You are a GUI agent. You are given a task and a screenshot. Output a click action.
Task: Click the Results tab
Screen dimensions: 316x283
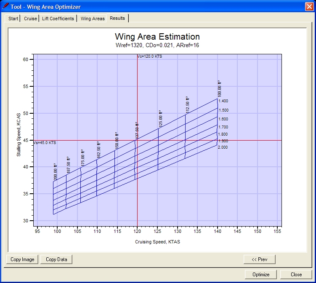coord(117,18)
